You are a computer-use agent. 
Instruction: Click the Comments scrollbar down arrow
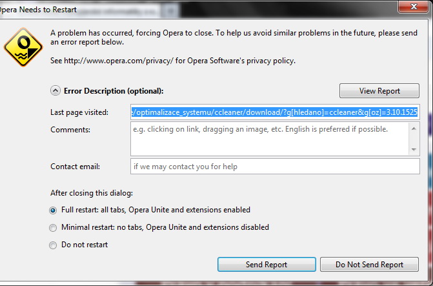coord(414,149)
